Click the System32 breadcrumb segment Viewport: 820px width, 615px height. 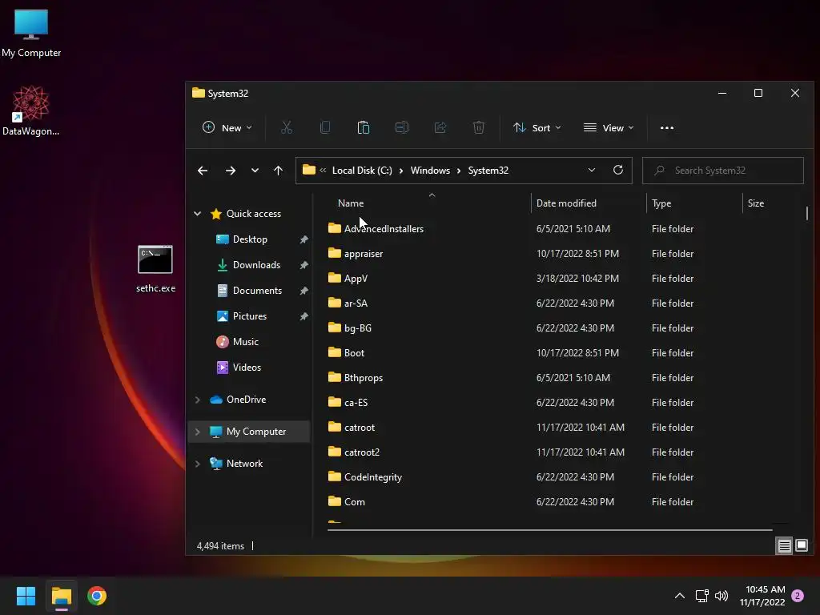488,171
